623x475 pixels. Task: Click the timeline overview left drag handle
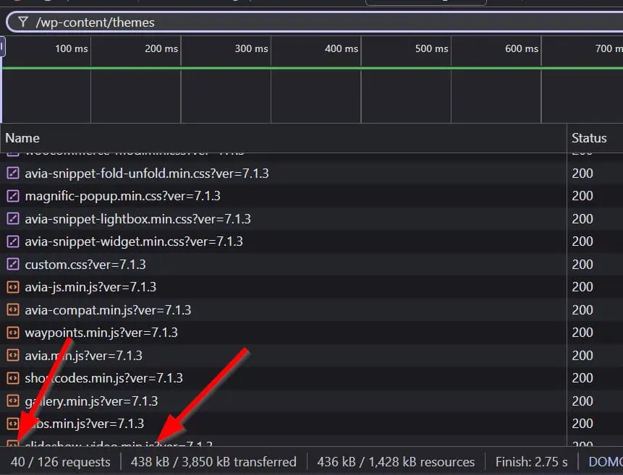click(3, 48)
